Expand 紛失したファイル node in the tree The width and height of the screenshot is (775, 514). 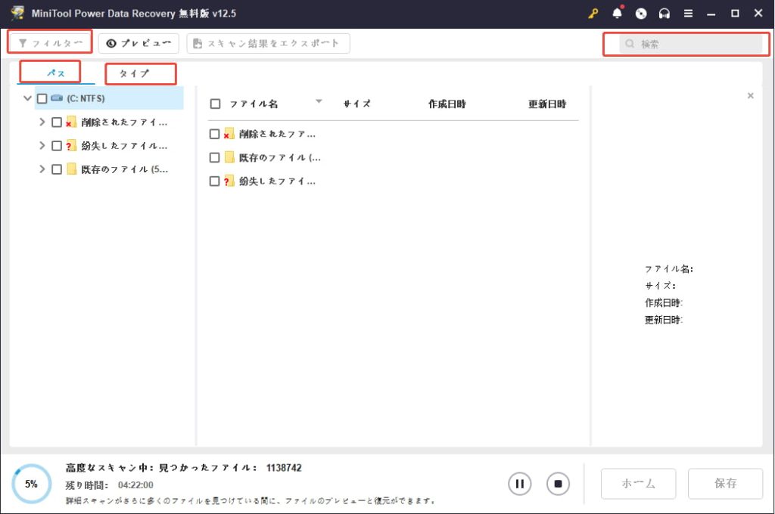pyautogui.click(x=42, y=146)
